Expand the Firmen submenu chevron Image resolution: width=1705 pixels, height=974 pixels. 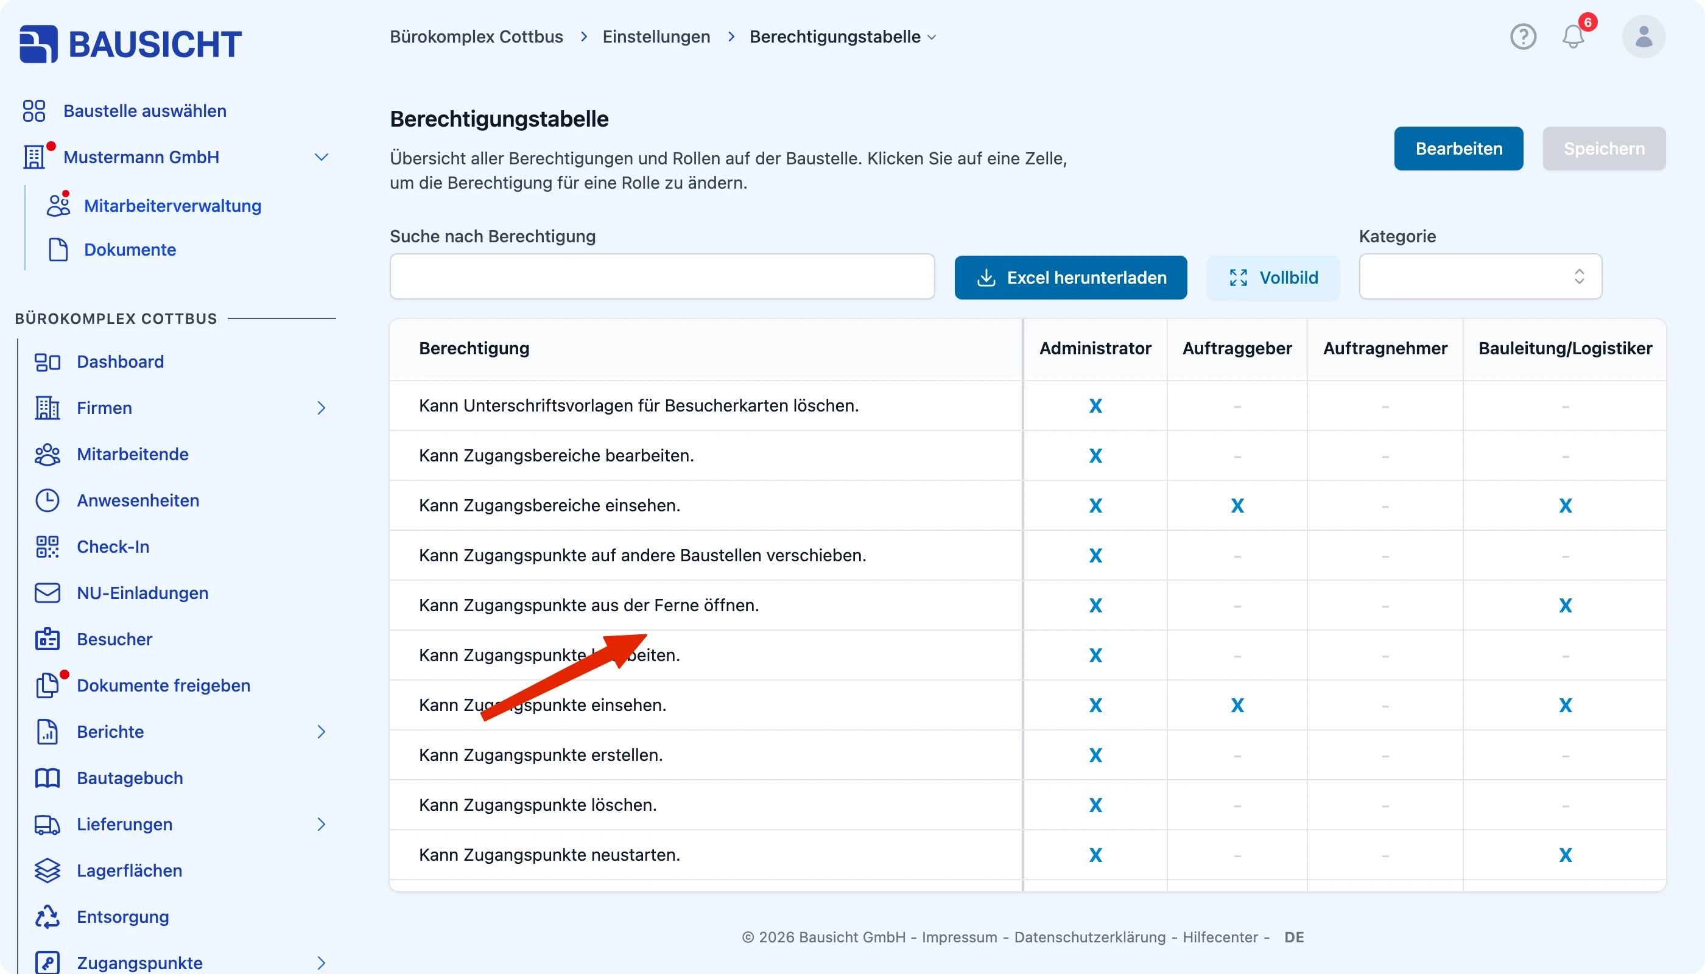(321, 408)
